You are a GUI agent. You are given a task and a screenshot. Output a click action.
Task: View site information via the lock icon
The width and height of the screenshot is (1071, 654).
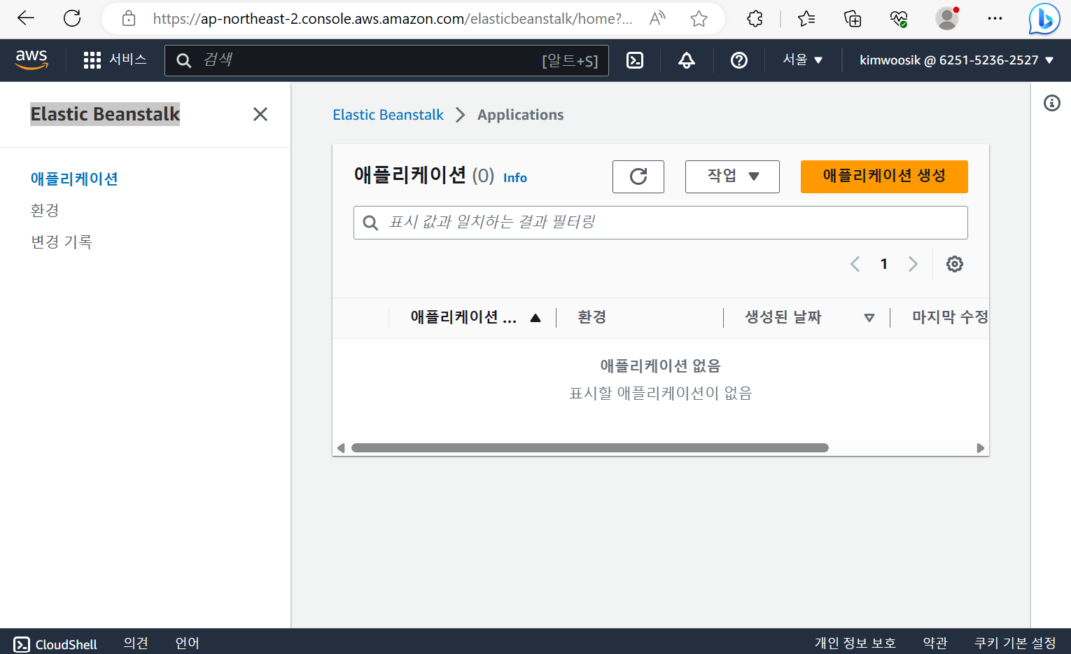coord(129,19)
